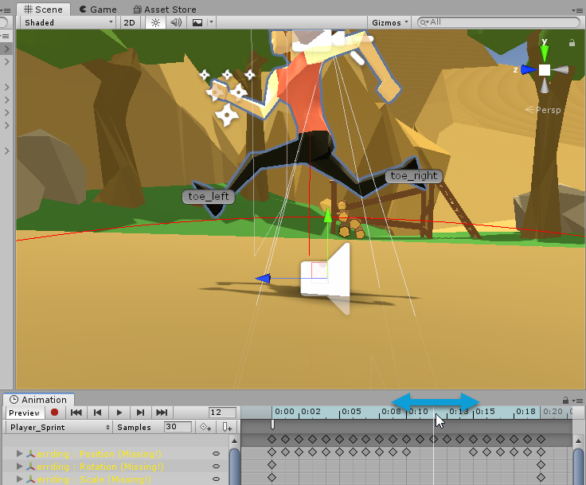Expand the Position property track
Image resolution: width=586 pixels, height=485 pixels.
tap(20, 453)
